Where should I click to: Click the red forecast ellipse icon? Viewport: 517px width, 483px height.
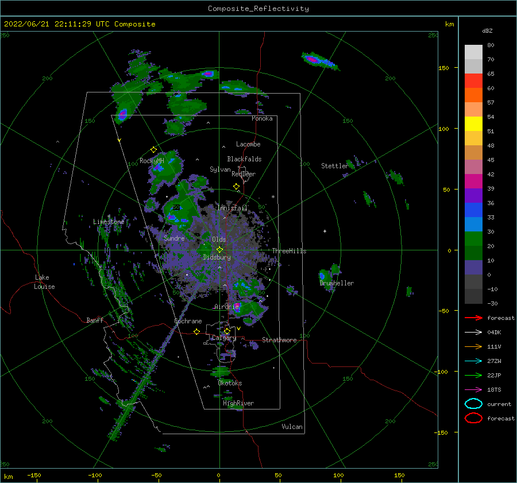(473, 418)
